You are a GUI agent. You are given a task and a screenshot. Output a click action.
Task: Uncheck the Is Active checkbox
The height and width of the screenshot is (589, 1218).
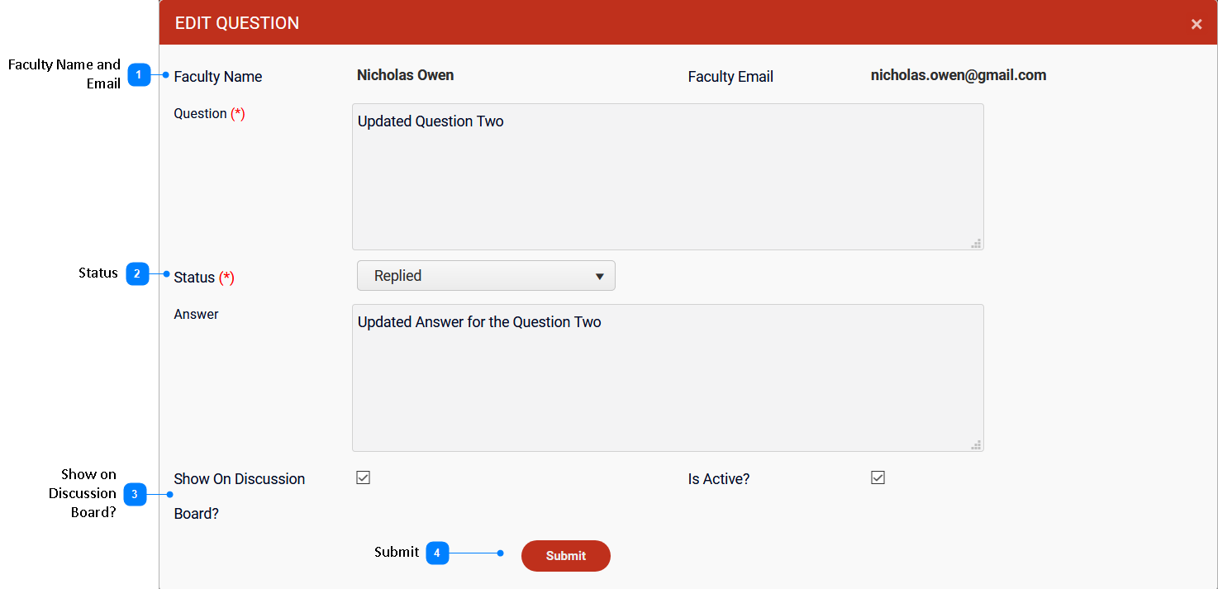click(878, 477)
